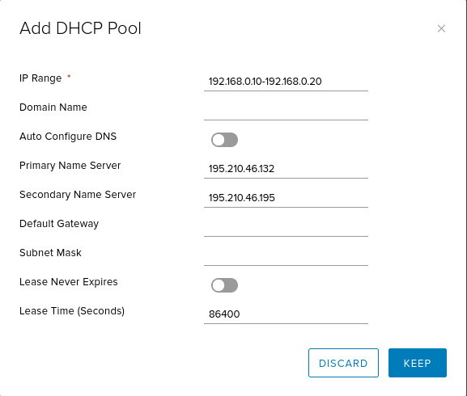
Task: Click the empty Subnet Mask field
Action: tap(286, 256)
